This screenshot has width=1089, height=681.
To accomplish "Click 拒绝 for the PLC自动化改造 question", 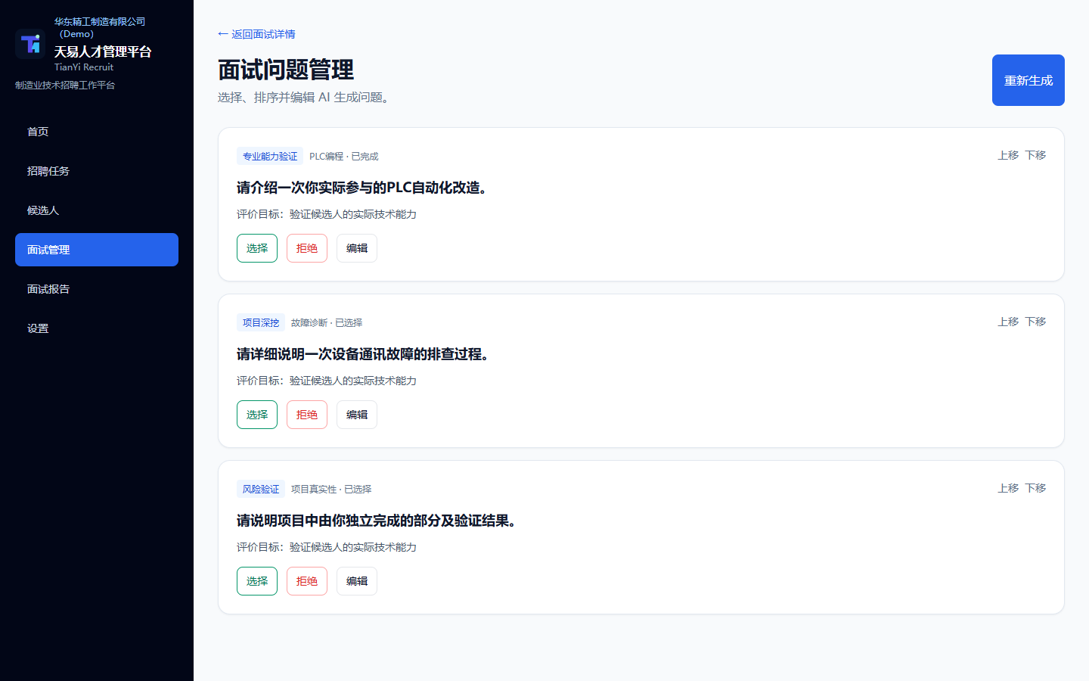I will pos(307,248).
